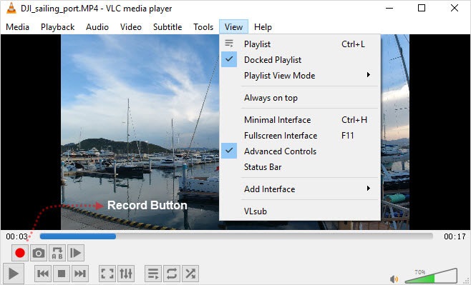The width and height of the screenshot is (471, 285).
Task: Maximize the VLC window
Action: pyautogui.click(x=422, y=8)
